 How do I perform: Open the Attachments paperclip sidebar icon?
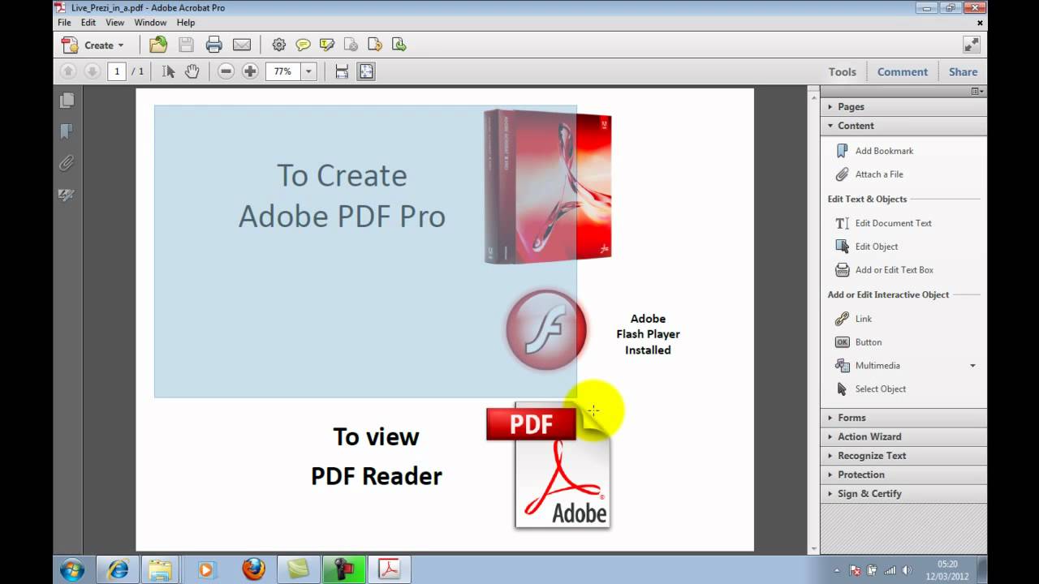pos(67,163)
